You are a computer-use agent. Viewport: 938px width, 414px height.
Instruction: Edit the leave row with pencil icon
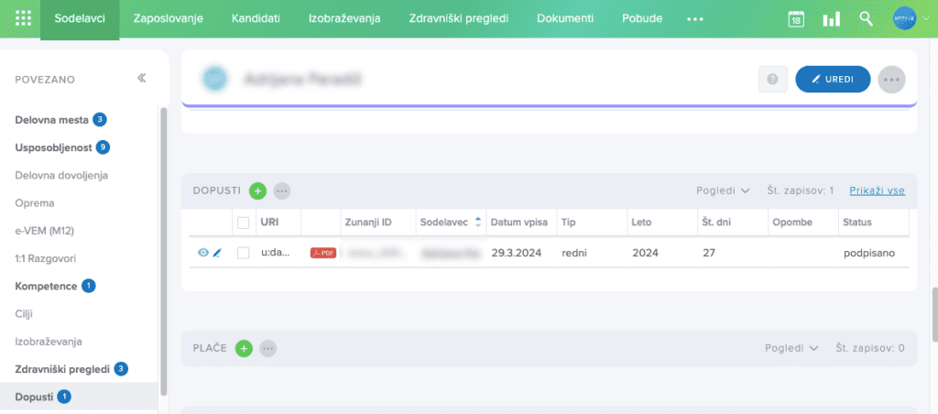pyautogui.click(x=217, y=253)
